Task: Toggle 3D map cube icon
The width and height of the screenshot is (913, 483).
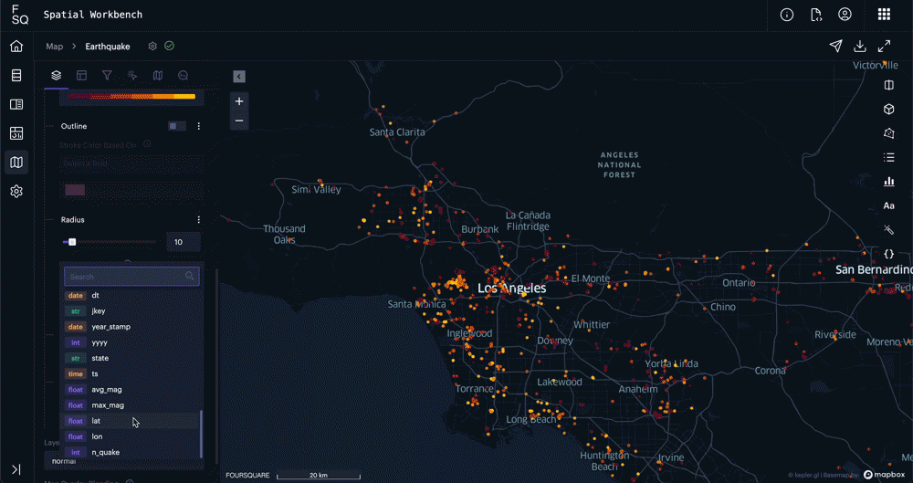Action: [888, 109]
